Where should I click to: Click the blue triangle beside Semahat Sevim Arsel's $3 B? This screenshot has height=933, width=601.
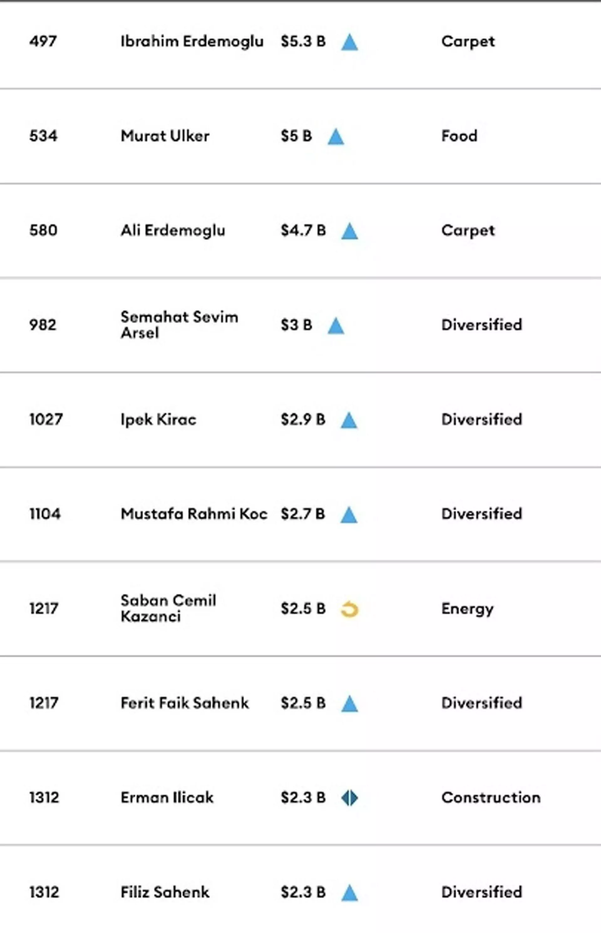click(336, 325)
